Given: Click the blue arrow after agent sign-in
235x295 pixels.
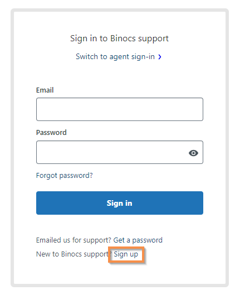Looking at the screenshot, I should pos(160,57).
